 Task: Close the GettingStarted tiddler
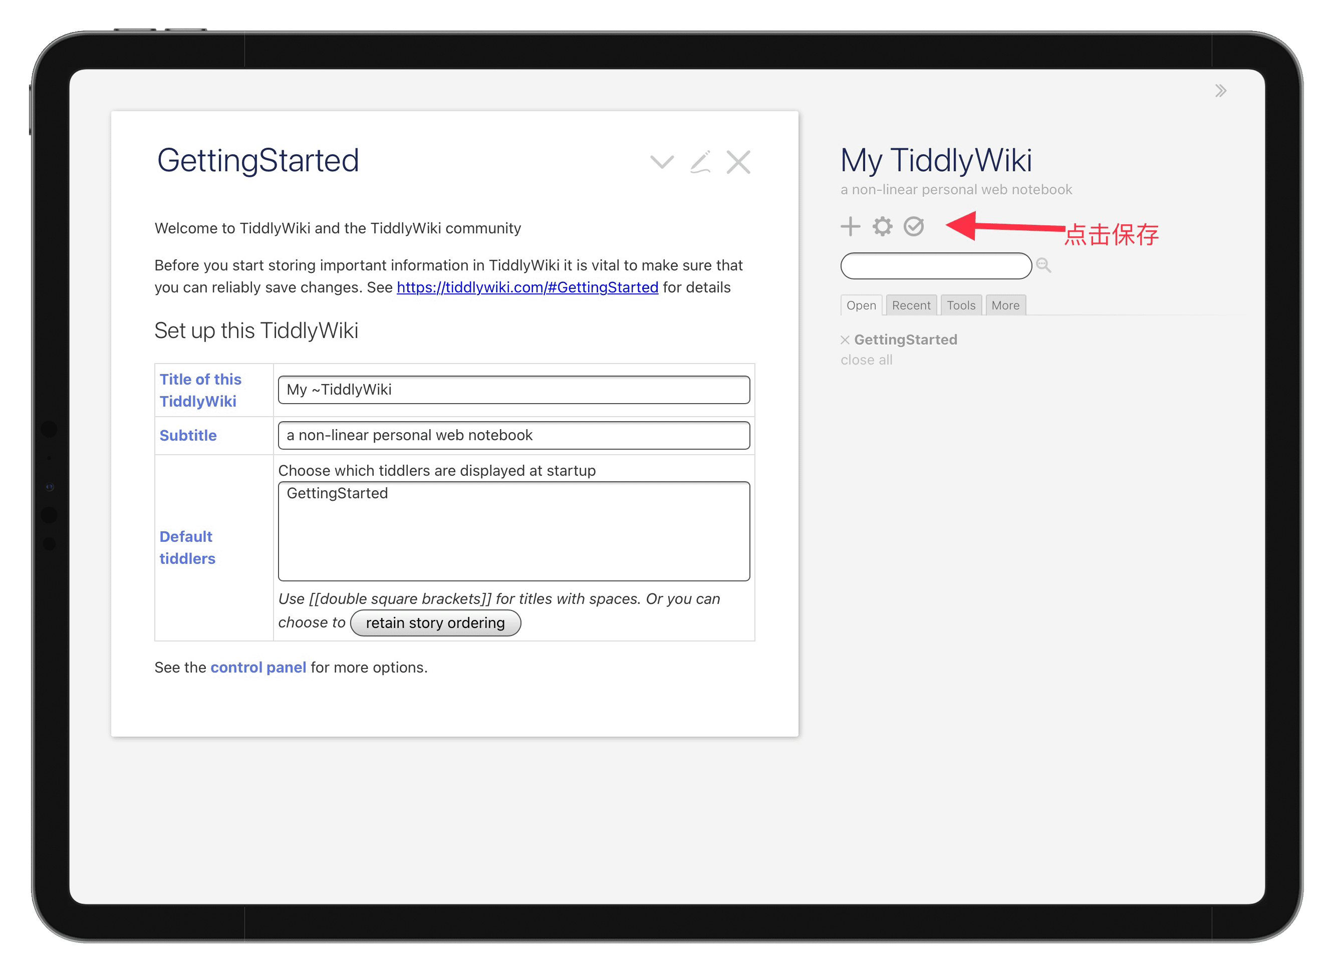coord(738,162)
